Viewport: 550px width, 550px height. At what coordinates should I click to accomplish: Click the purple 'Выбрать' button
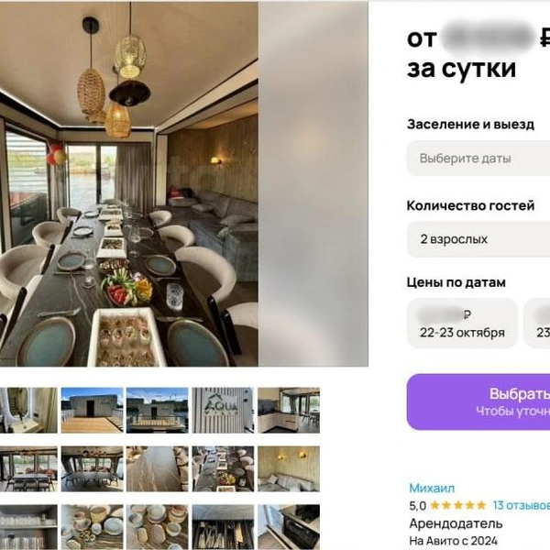click(478, 402)
